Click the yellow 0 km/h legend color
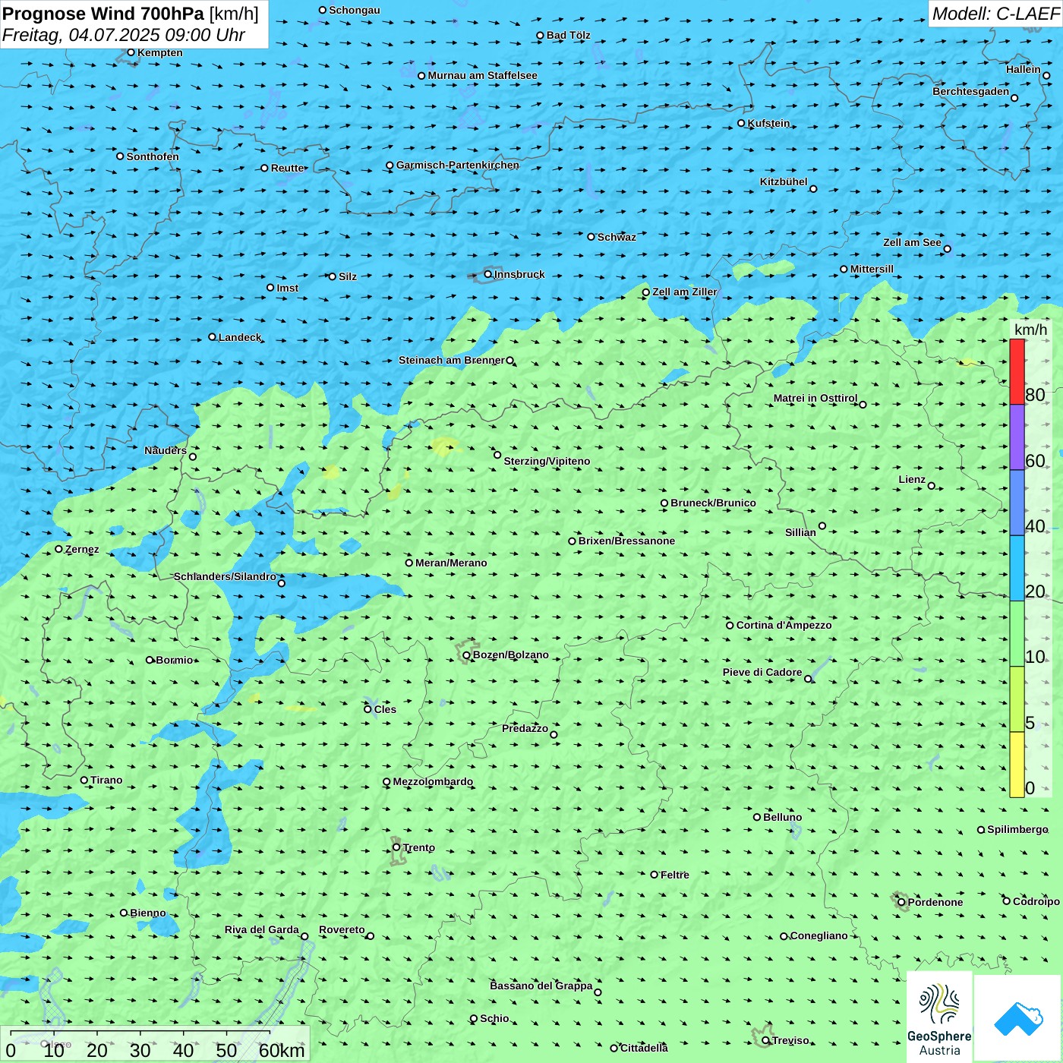Image resolution: width=1063 pixels, height=1063 pixels. tap(1017, 765)
